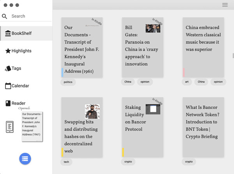The image size is (234, 174).
Task: Click the Calendar icon in the sidebar
Action: [8, 86]
